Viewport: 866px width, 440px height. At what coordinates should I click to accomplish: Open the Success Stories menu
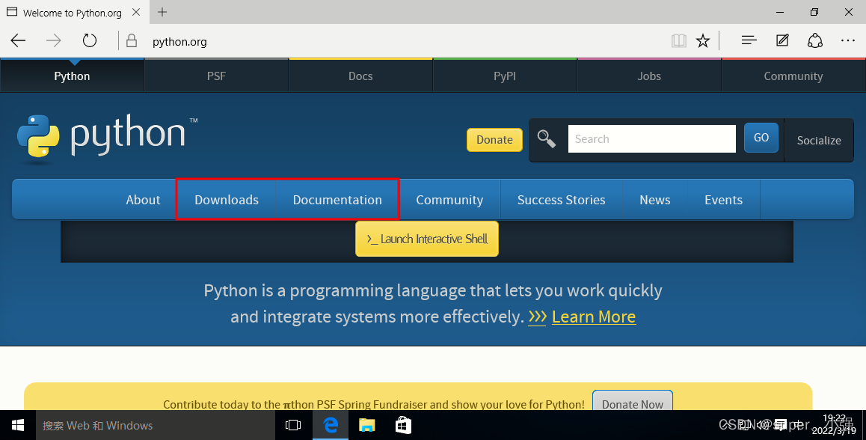pos(561,200)
